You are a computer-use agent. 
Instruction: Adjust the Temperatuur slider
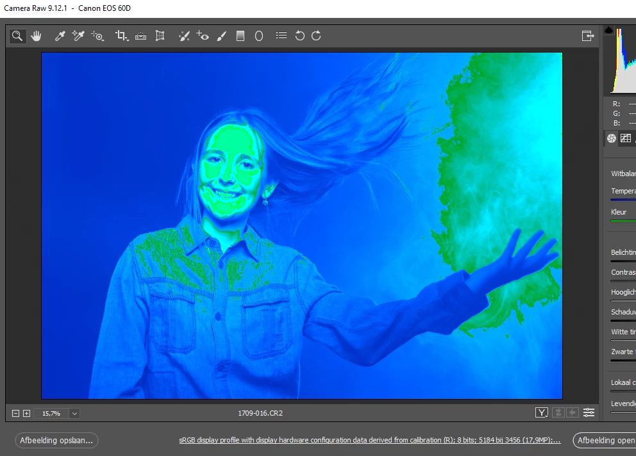pos(623,200)
